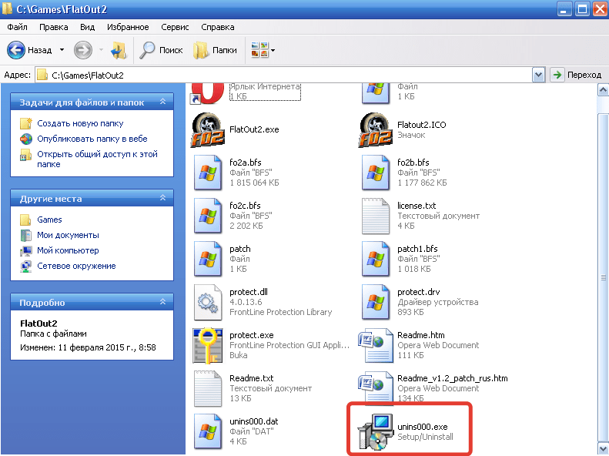Viewport: 609px width, 456px height.
Task: Open the Избранное menu
Action: pos(128,27)
